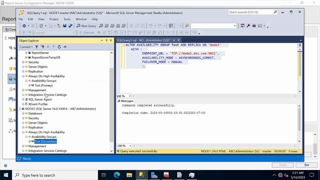Click the Activity Monitor pulse icon in Object Explorer
The image size is (320, 180).
(65, 46)
